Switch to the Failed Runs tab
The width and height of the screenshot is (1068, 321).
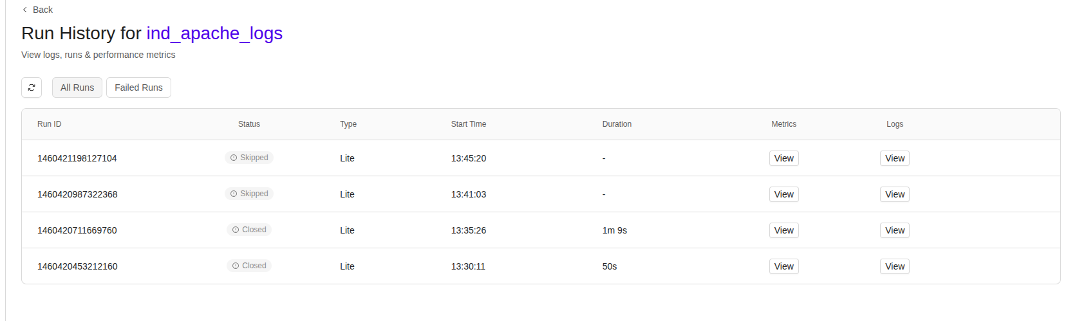(x=138, y=87)
